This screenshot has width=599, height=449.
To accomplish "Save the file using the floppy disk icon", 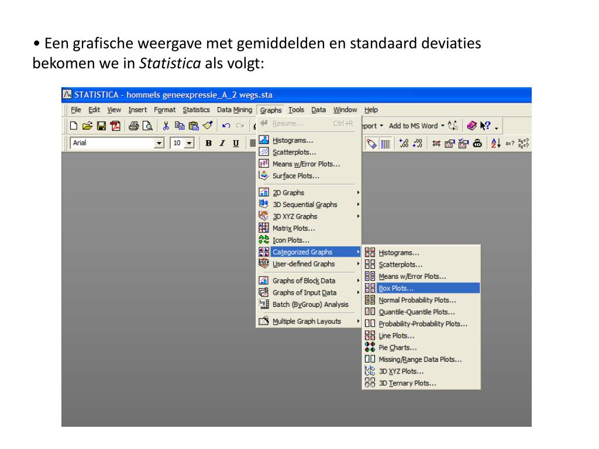I will 101,126.
